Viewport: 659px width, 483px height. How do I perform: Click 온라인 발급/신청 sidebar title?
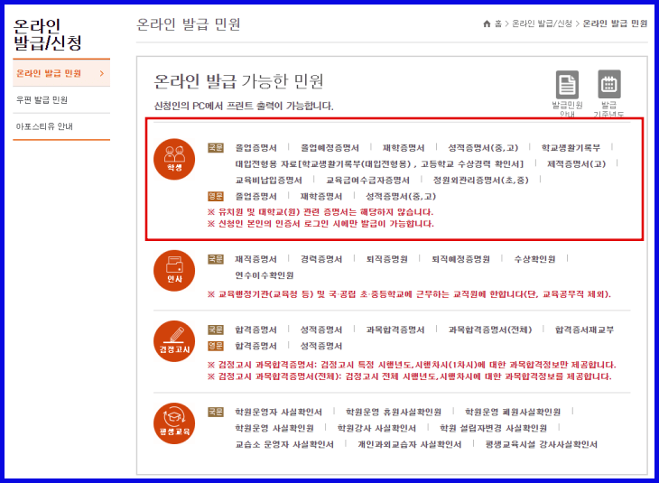pos(48,34)
